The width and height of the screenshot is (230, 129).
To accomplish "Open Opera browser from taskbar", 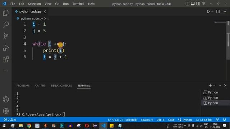I will click(x=87, y=126).
